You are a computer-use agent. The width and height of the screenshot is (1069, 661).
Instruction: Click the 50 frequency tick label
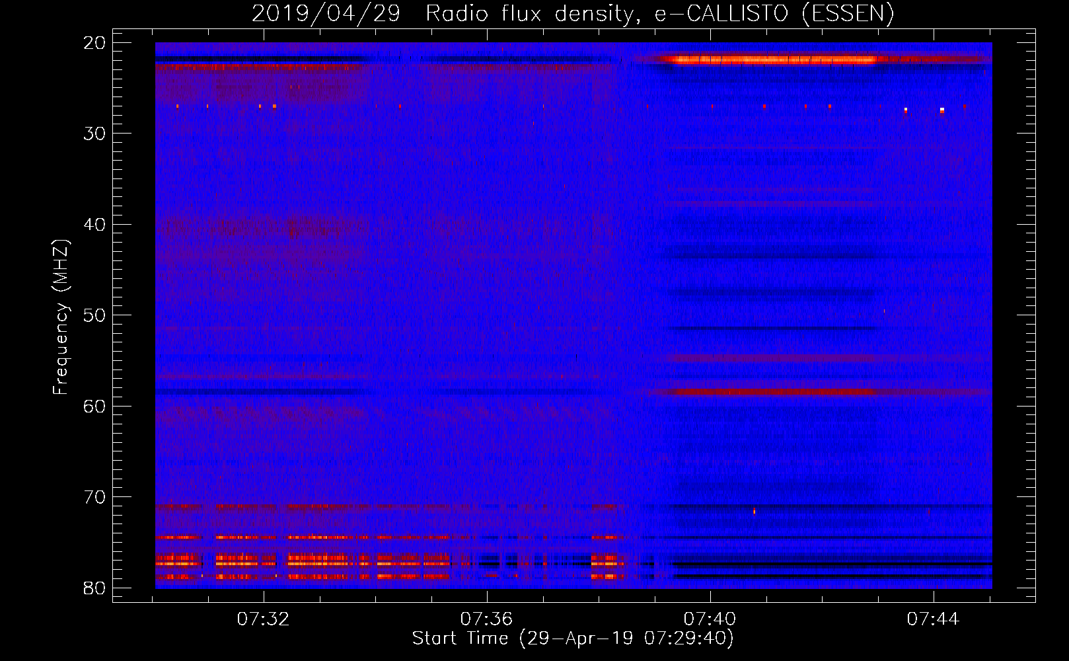[x=95, y=315]
